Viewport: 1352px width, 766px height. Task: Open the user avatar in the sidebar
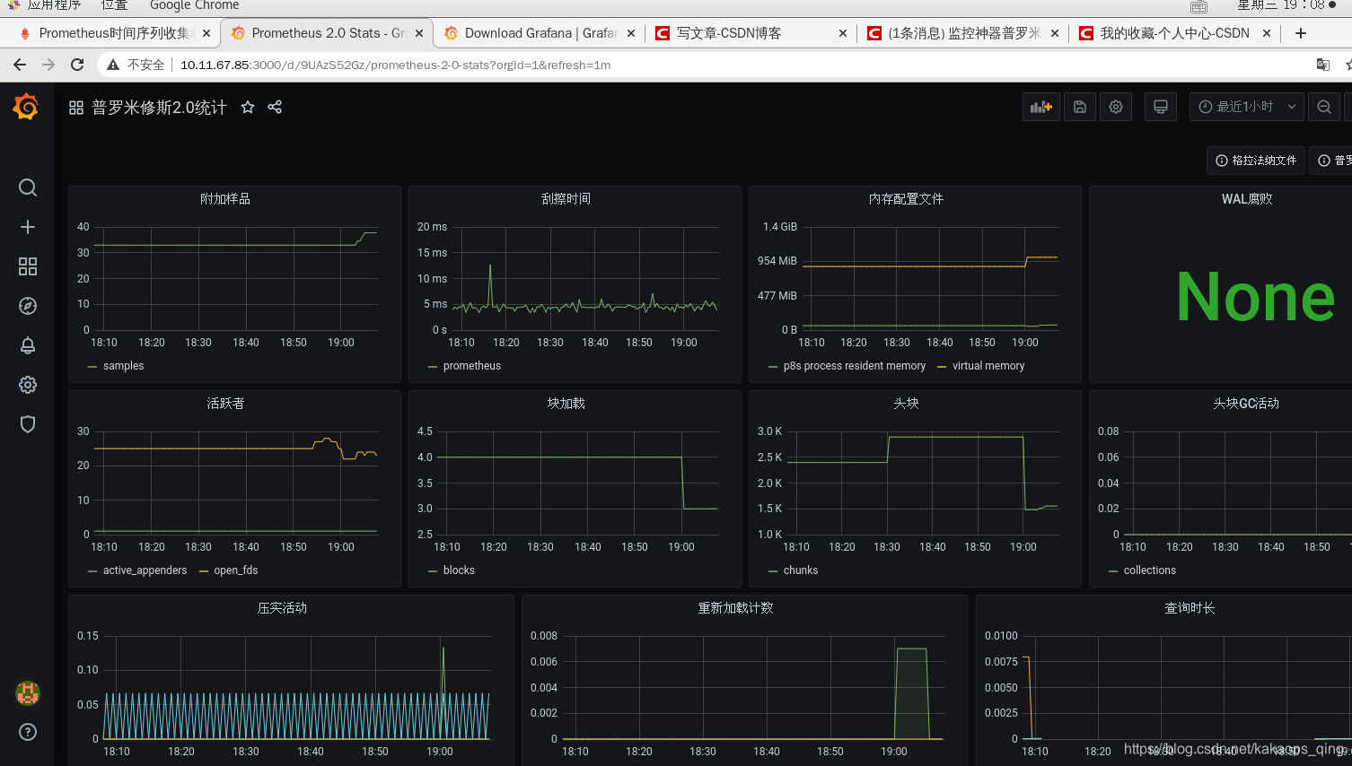pos(28,692)
